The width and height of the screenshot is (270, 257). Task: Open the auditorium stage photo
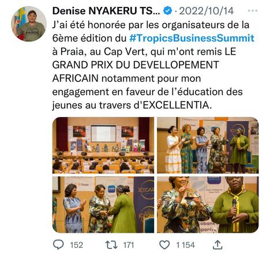click(103, 145)
